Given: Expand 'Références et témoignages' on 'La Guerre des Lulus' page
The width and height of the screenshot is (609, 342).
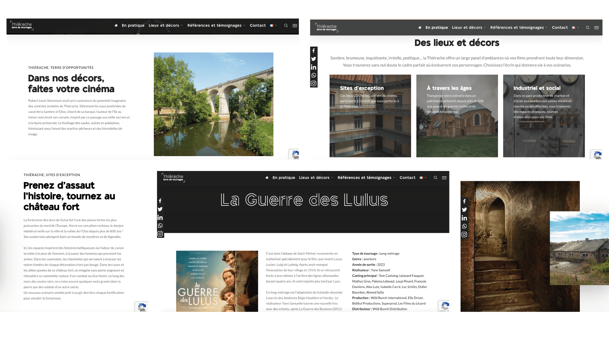Looking at the screenshot, I should tap(366, 178).
